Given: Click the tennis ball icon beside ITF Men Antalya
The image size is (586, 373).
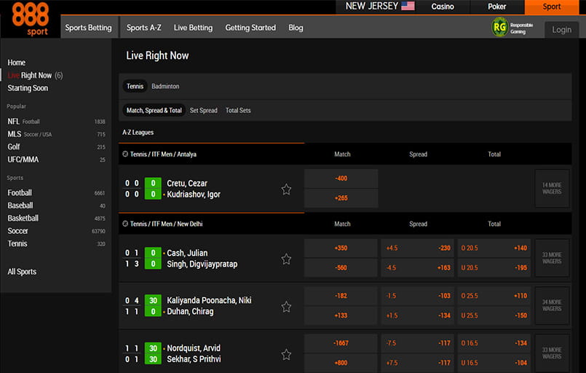Looking at the screenshot, I should click(125, 154).
